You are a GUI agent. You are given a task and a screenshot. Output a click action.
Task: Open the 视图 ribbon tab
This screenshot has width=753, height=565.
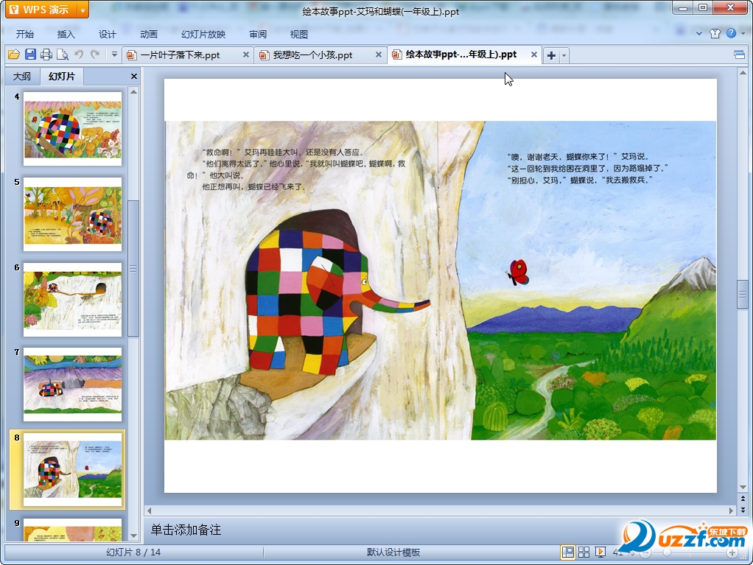(298, 34)
